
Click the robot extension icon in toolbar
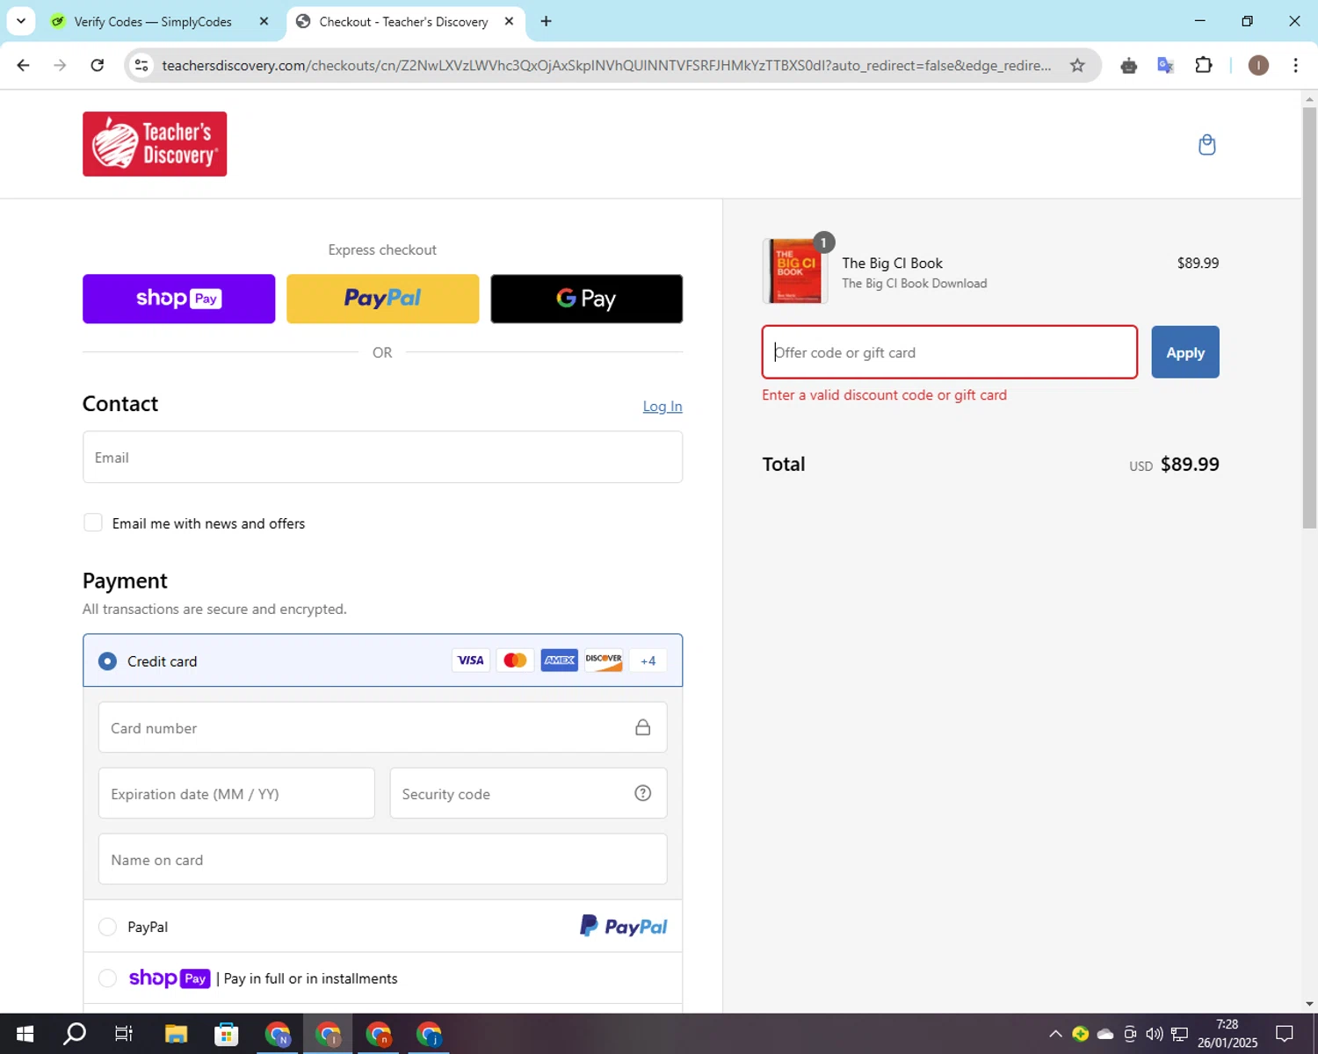tap(1129, 65)
